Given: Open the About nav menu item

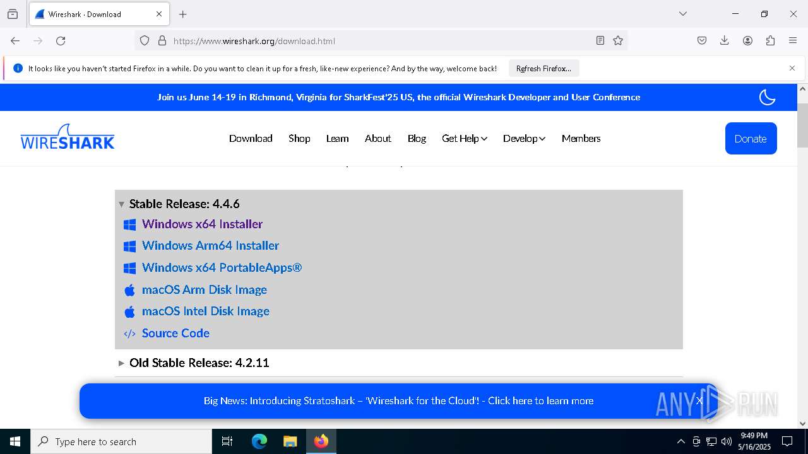Looking at the screenshot, I should pyautogui.click(x=377, y=138).
